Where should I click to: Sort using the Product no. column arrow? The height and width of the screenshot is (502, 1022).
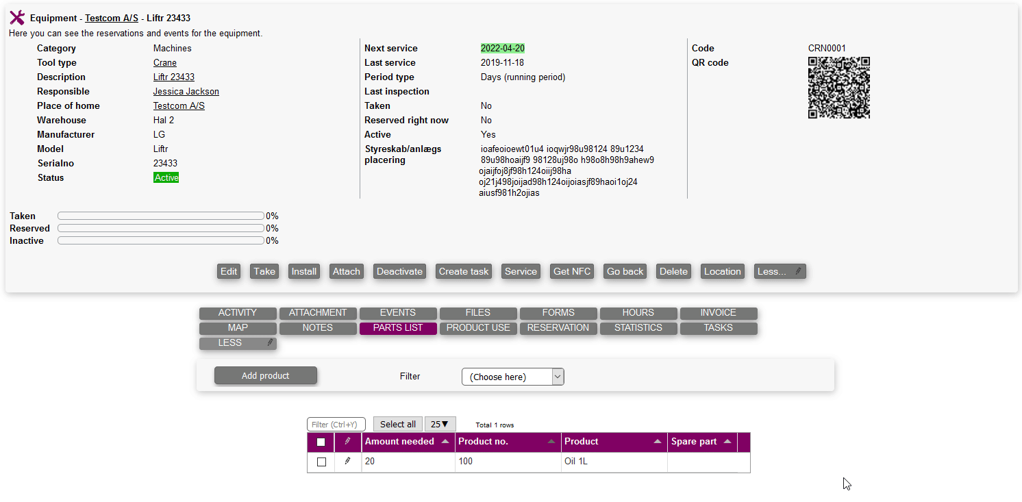551,442
